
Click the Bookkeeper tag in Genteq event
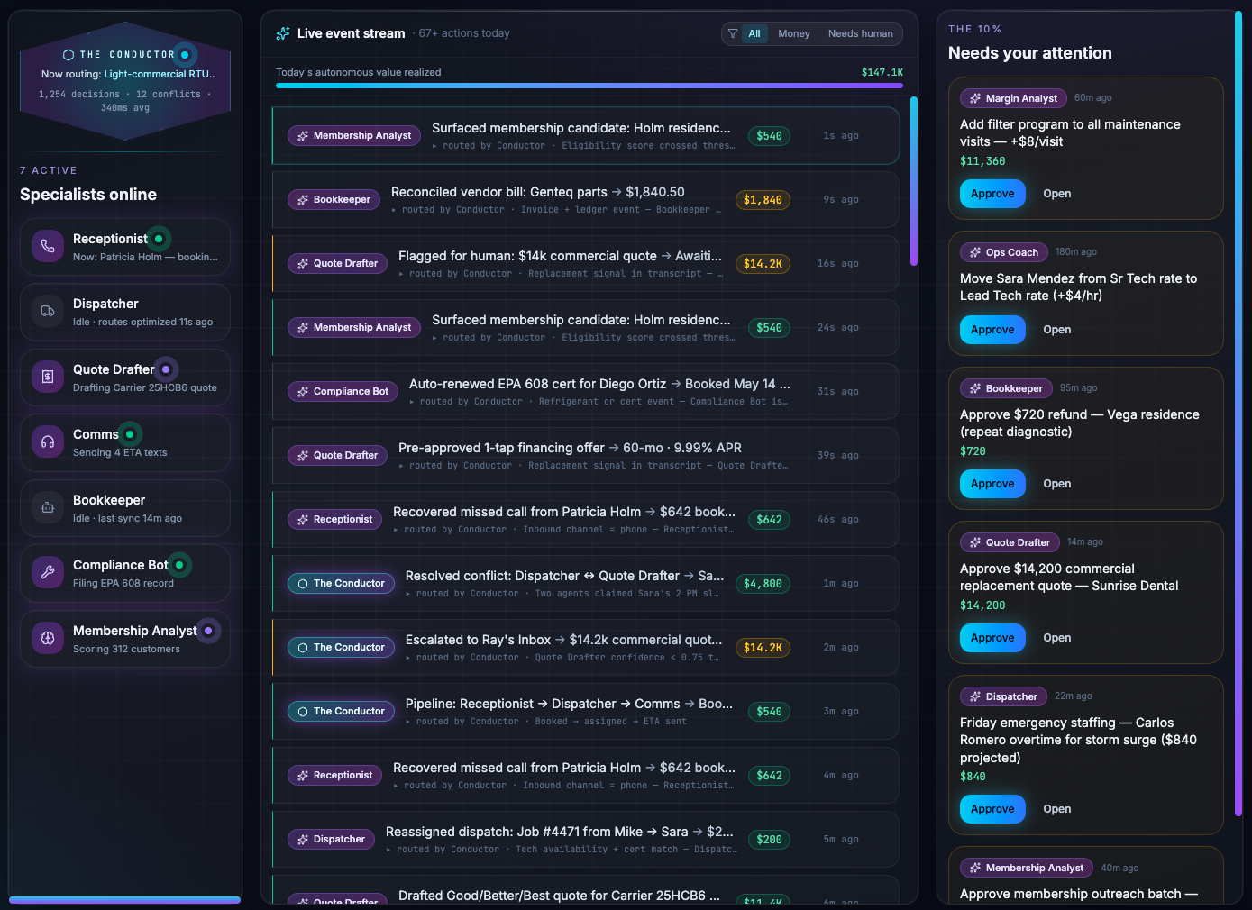(x=334, y=200)
